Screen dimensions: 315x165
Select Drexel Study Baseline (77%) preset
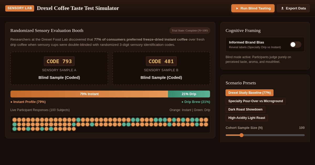tap(249, 93)
